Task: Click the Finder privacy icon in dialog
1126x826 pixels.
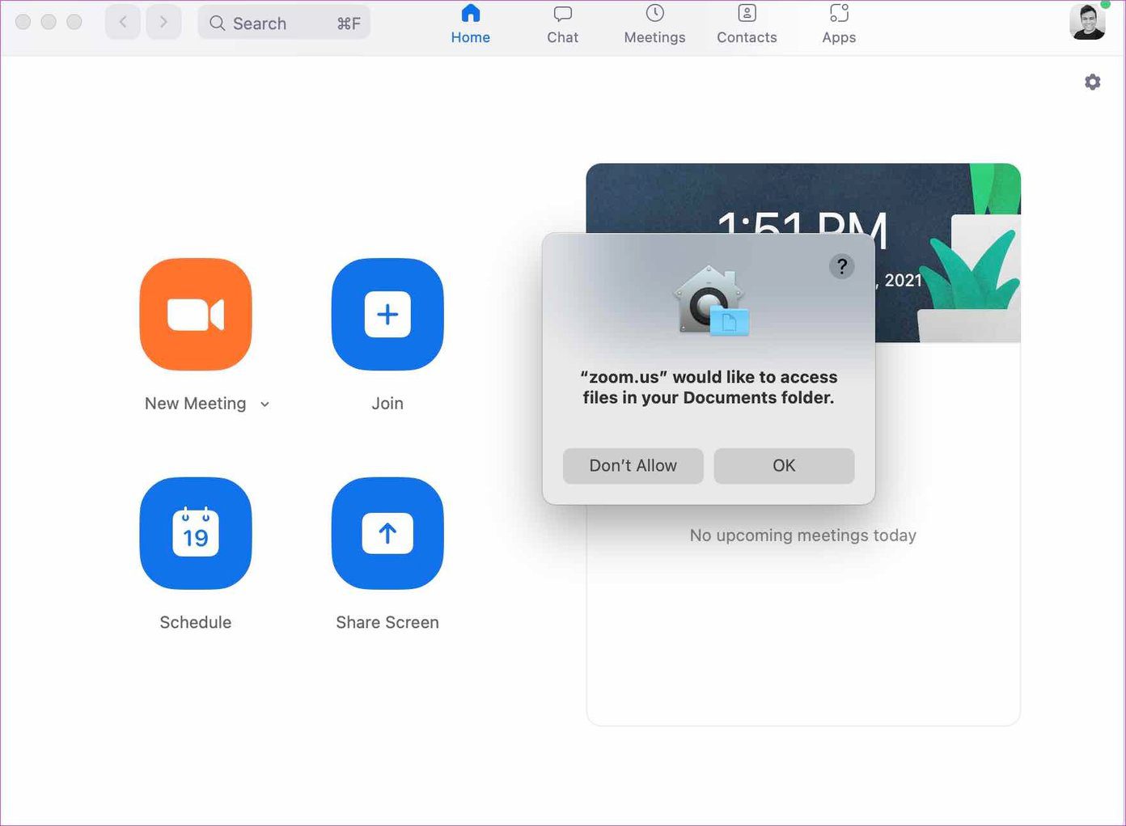Action: pyautogui.click(x=712, y=301)
